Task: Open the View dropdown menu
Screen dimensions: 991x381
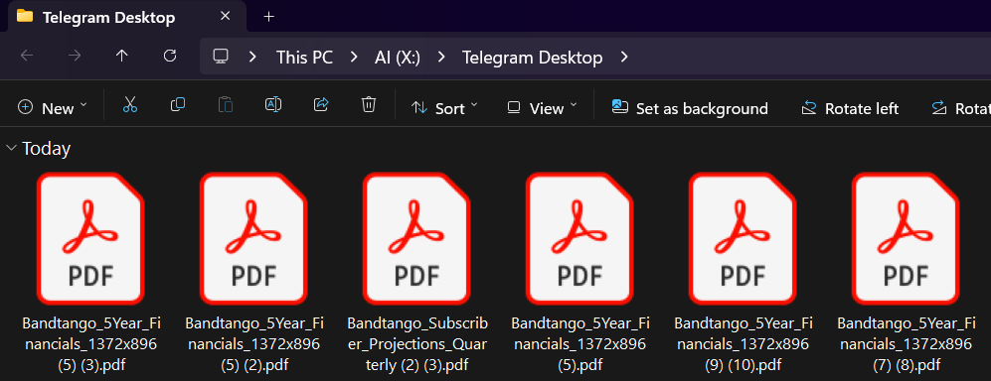Action: click(x=543, y=108)
